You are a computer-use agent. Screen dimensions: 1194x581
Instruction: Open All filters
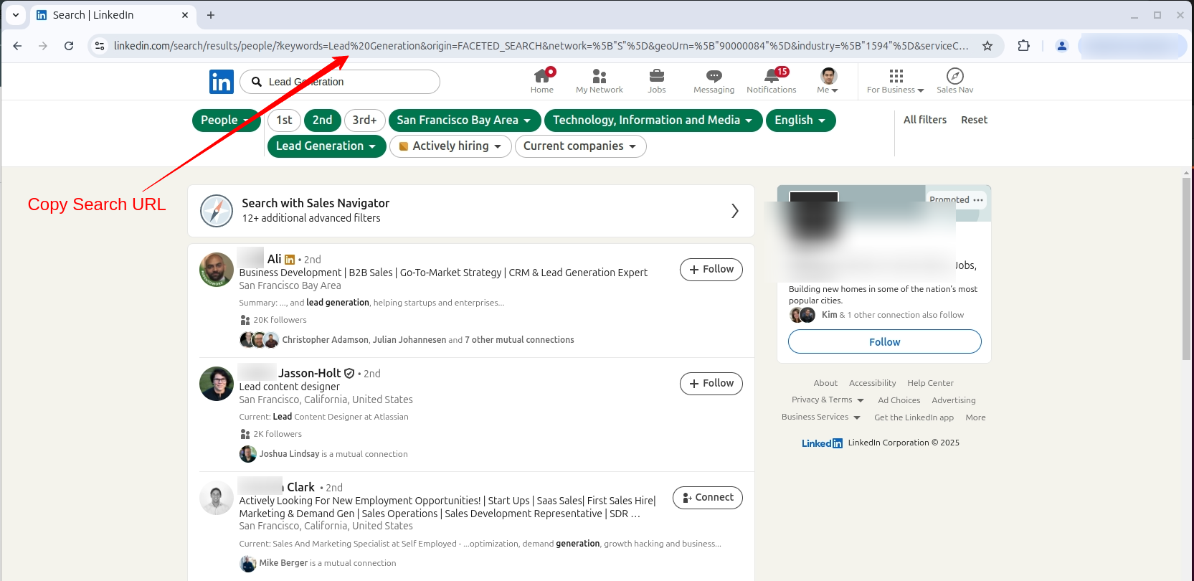pos(924,120)
